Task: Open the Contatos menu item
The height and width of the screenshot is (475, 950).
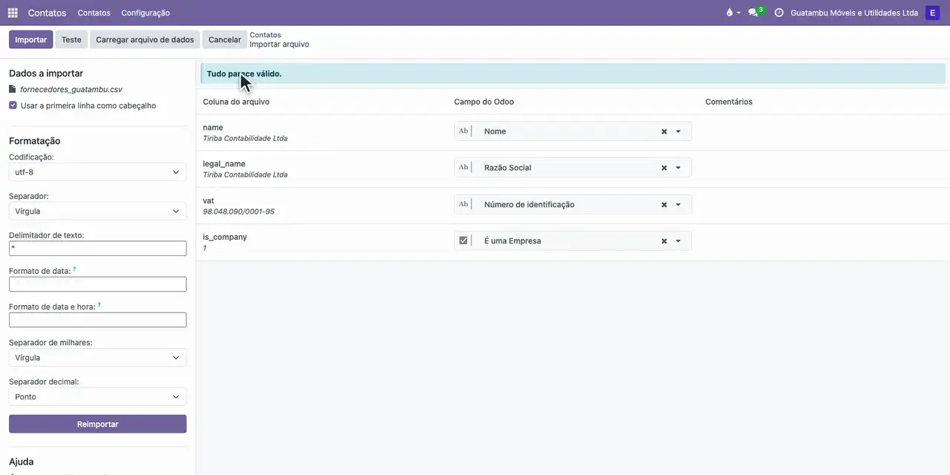Action: coord(94,13)
